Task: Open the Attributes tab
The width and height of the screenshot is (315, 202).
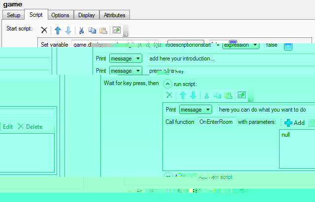Action: click(115, 15)
